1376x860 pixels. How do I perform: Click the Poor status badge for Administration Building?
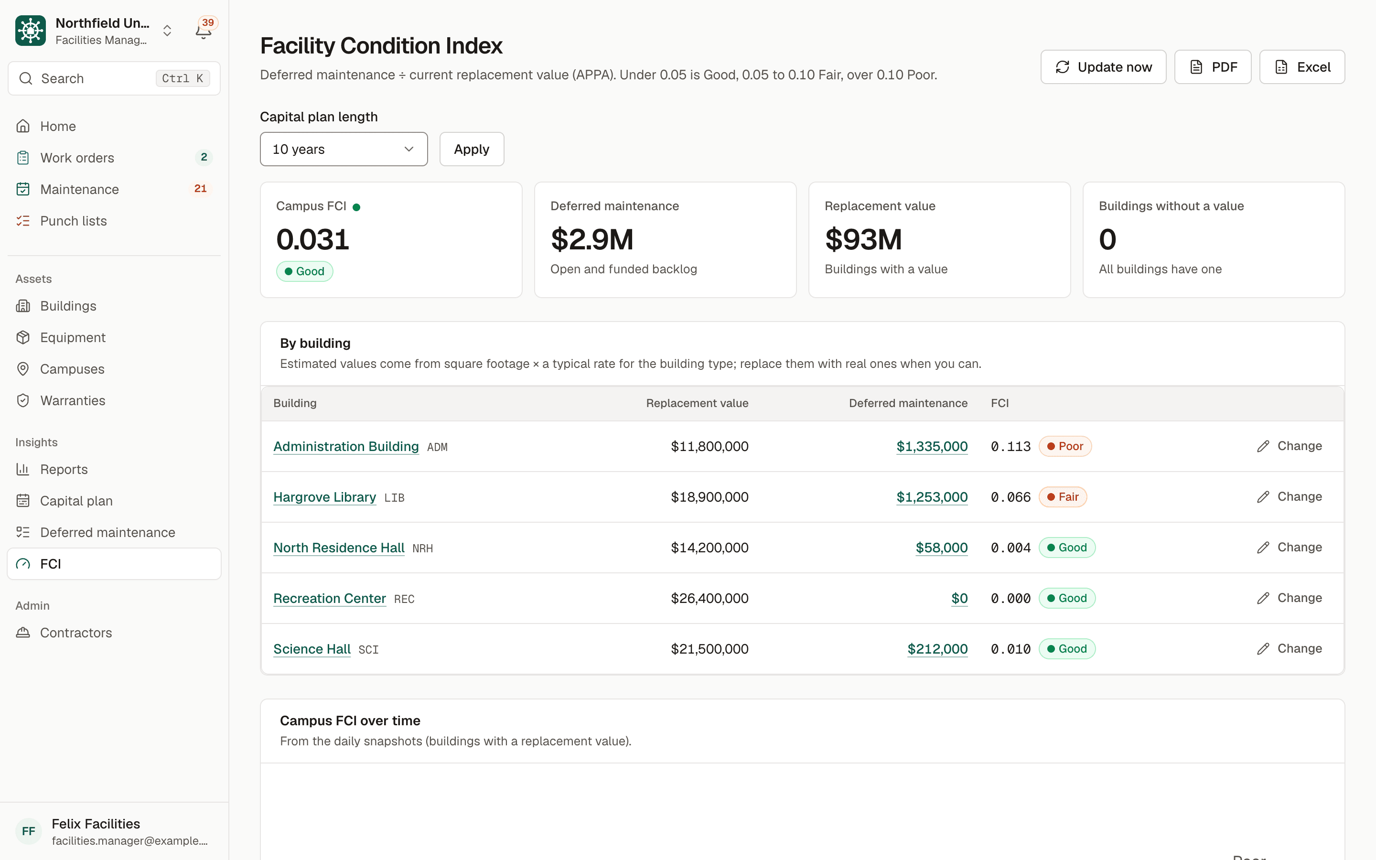tap(1065, 447)
